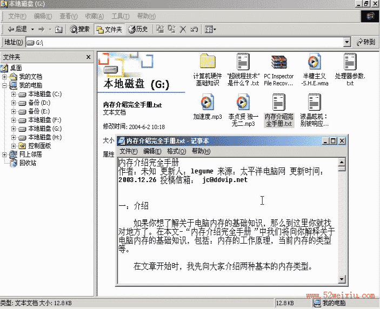Click into the G:\ address field
Image resolution: width=380 pixels, height=309 pixels.
coord(185,42)
